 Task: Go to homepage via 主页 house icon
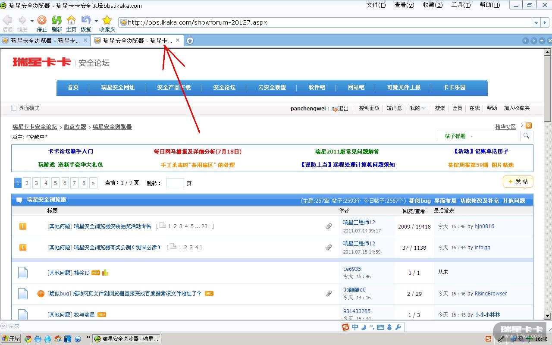click(71, 20)
